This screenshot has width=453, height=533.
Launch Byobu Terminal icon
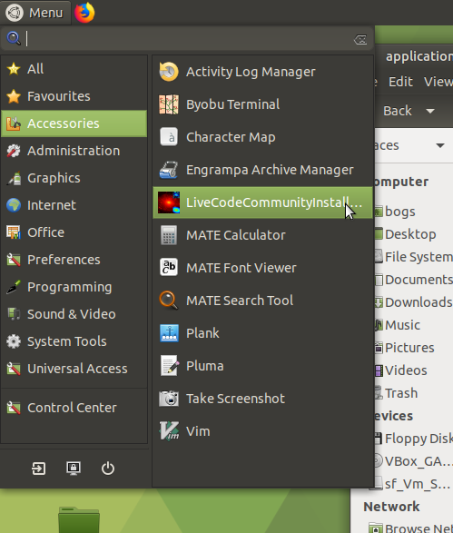[x=169, y=104]
